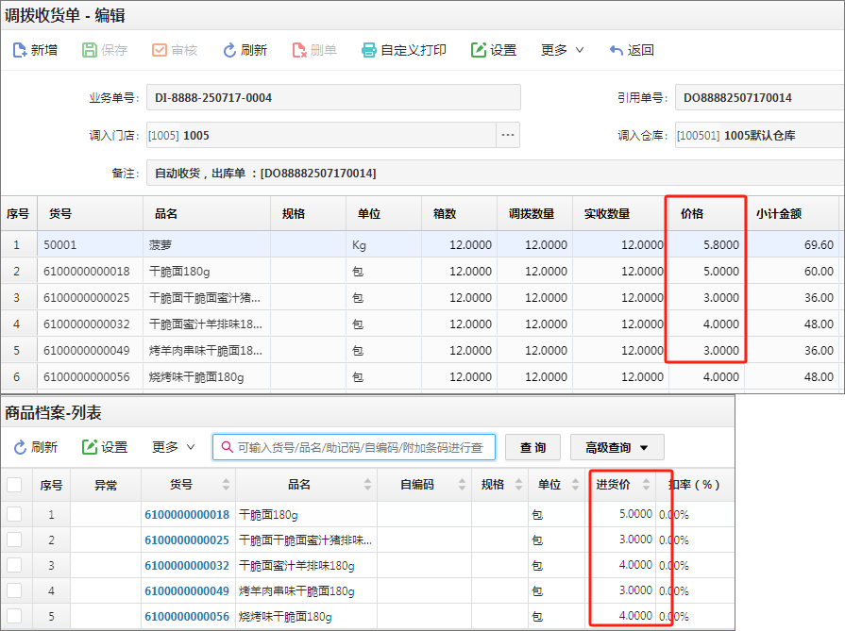Viewport: 845px width, 631px height.
Task: Open the 高级查询 advanced search dropdown
Action: click(617, 447)
